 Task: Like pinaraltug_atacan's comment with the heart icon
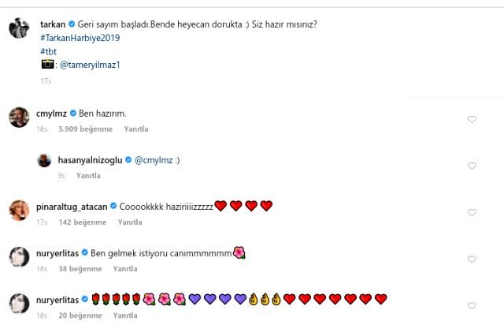472,212
